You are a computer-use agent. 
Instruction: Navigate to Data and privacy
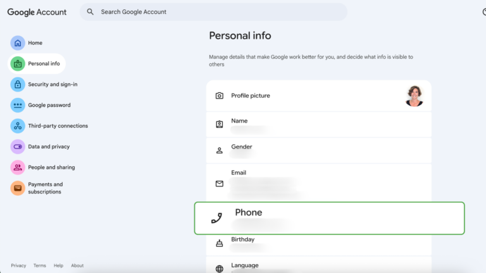click(50, 147)
